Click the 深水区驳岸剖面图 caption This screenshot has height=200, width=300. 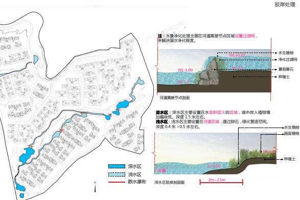[170, 183]
